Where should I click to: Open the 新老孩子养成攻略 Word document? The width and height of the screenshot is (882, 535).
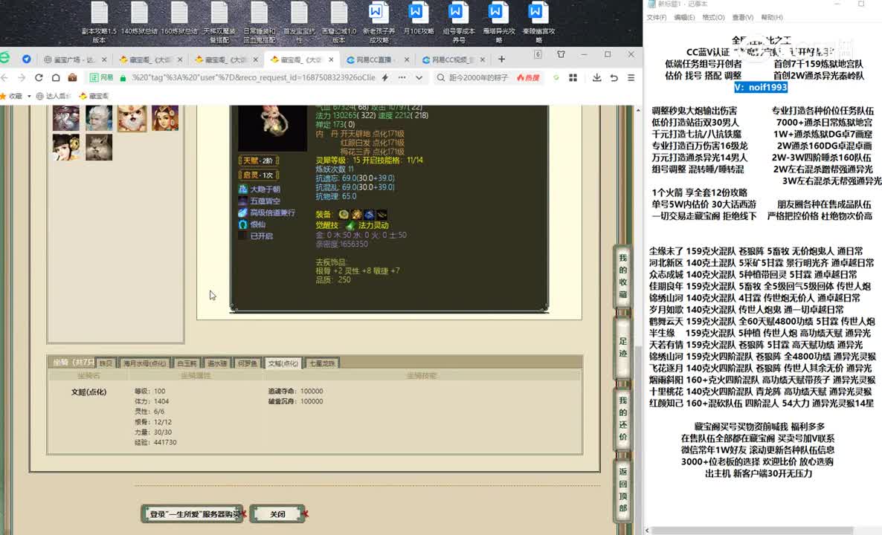coord(379,22)
